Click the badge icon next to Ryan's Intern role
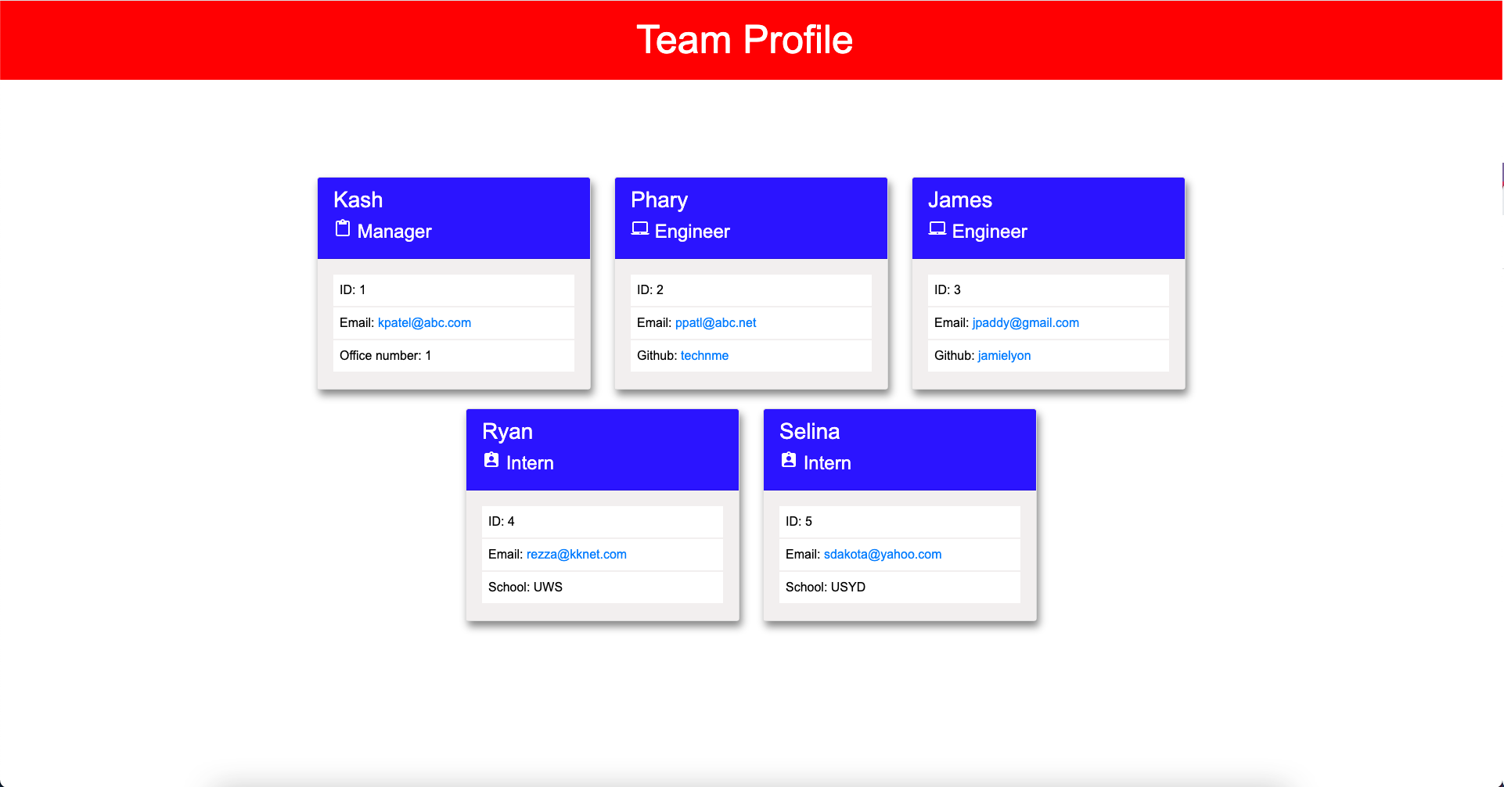 click(x=491, y=459)
